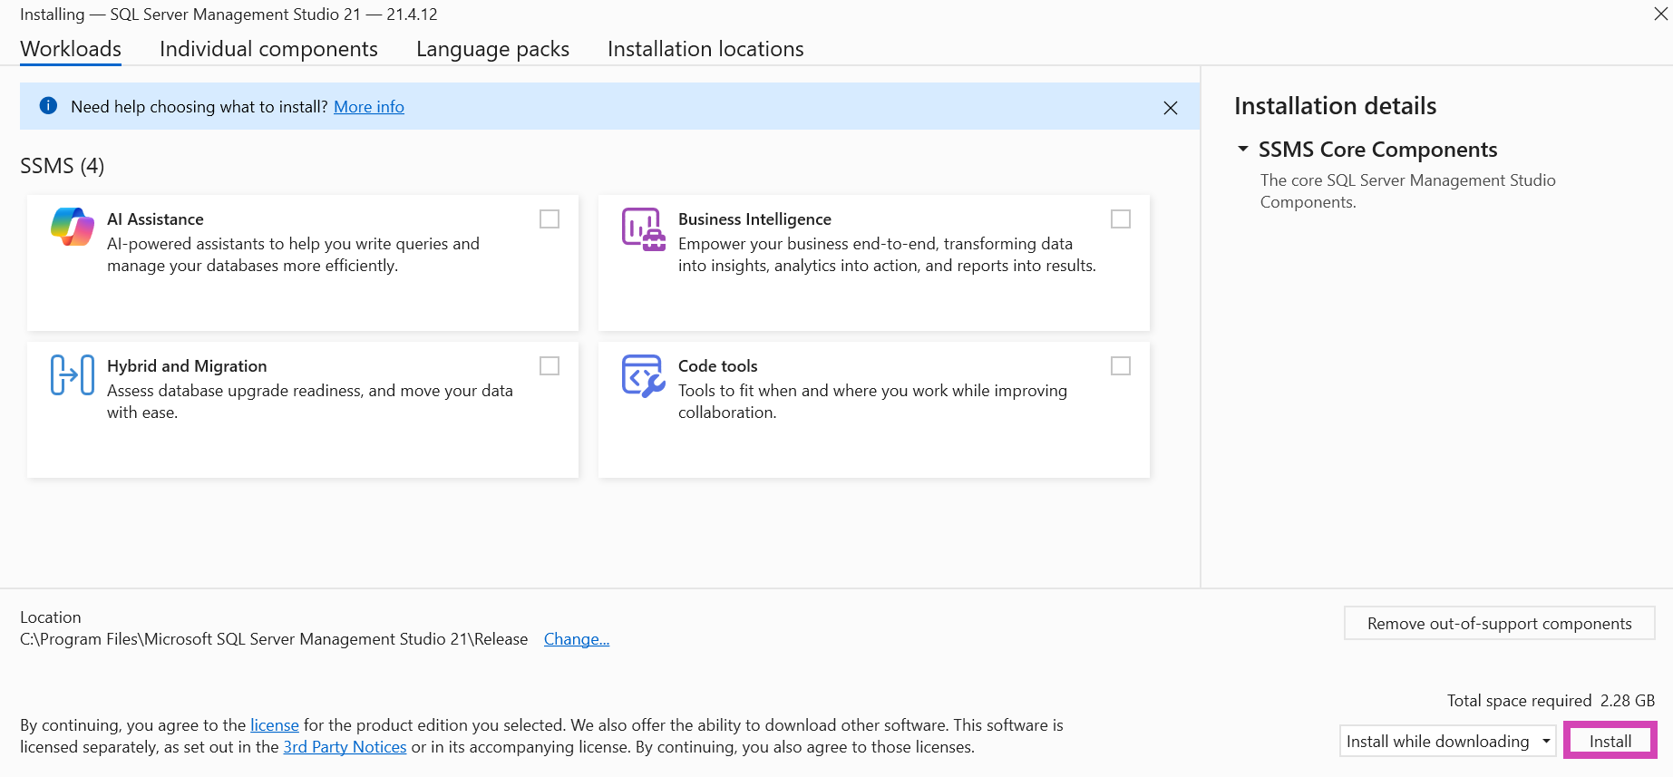
Task: Click the Hybrid and Migration icon
Action: tap(73, 374)
